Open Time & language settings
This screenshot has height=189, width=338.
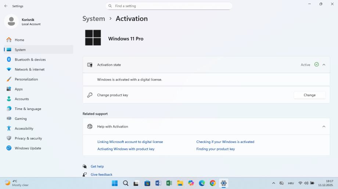click(x=38, y=109)
